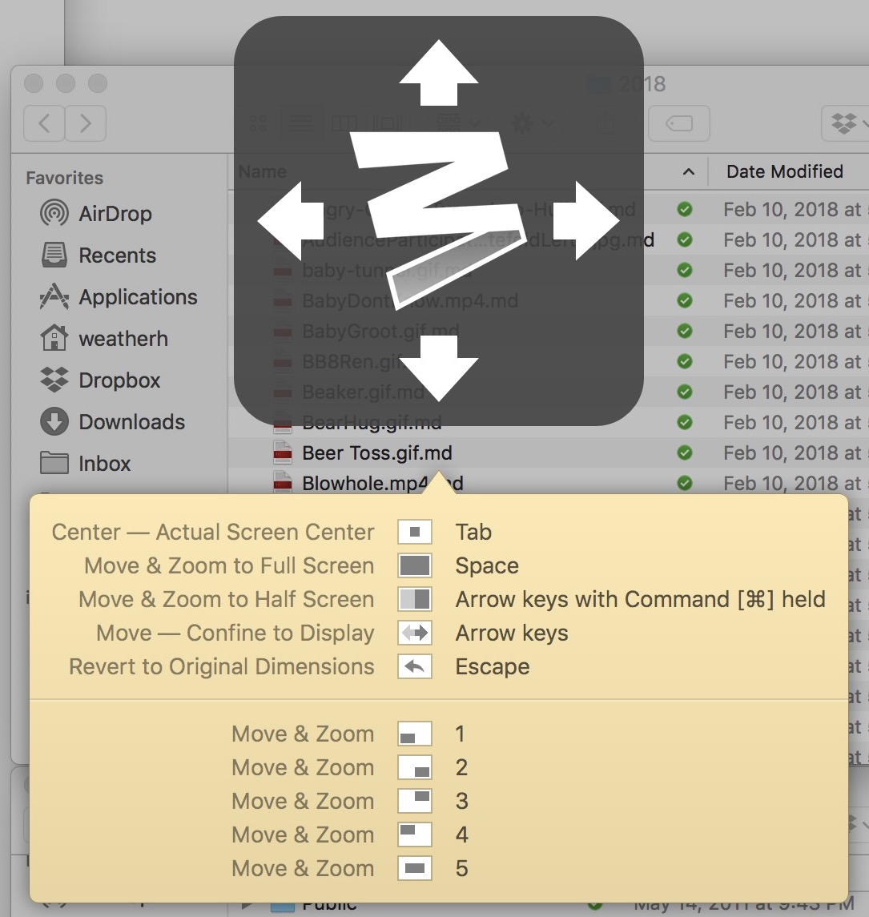Click the Move & Zoom icon for key 5
Viewport: 869px width, 917px height.
(415, 868)
